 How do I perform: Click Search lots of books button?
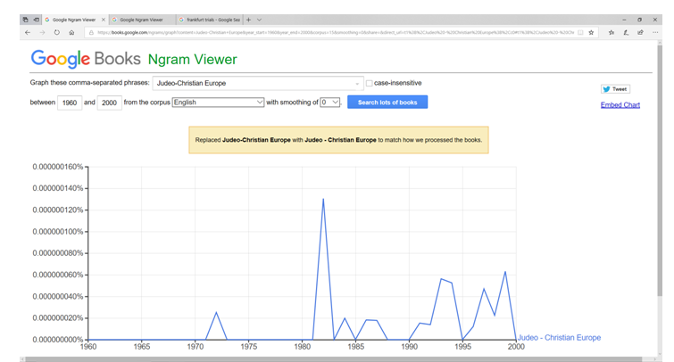[x=387, y=103]
